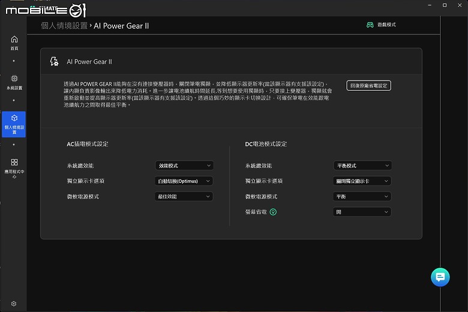Image resolution: width=468 pixels, height=312 pixels.
Task: Open the home page in the sidebar
Action: coord(14,43)
